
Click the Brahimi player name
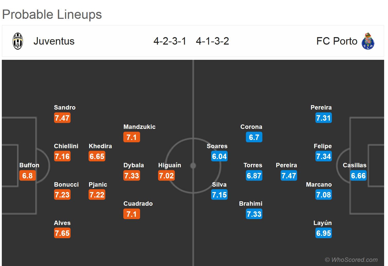point(251,204)
